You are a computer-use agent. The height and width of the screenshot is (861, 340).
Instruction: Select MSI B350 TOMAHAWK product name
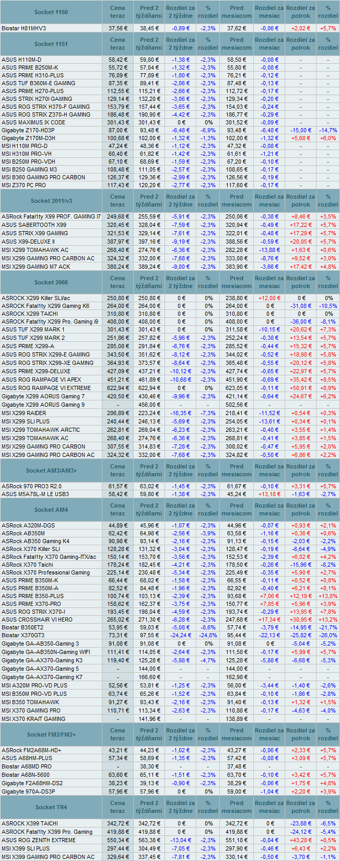click(x=30, y=702)
